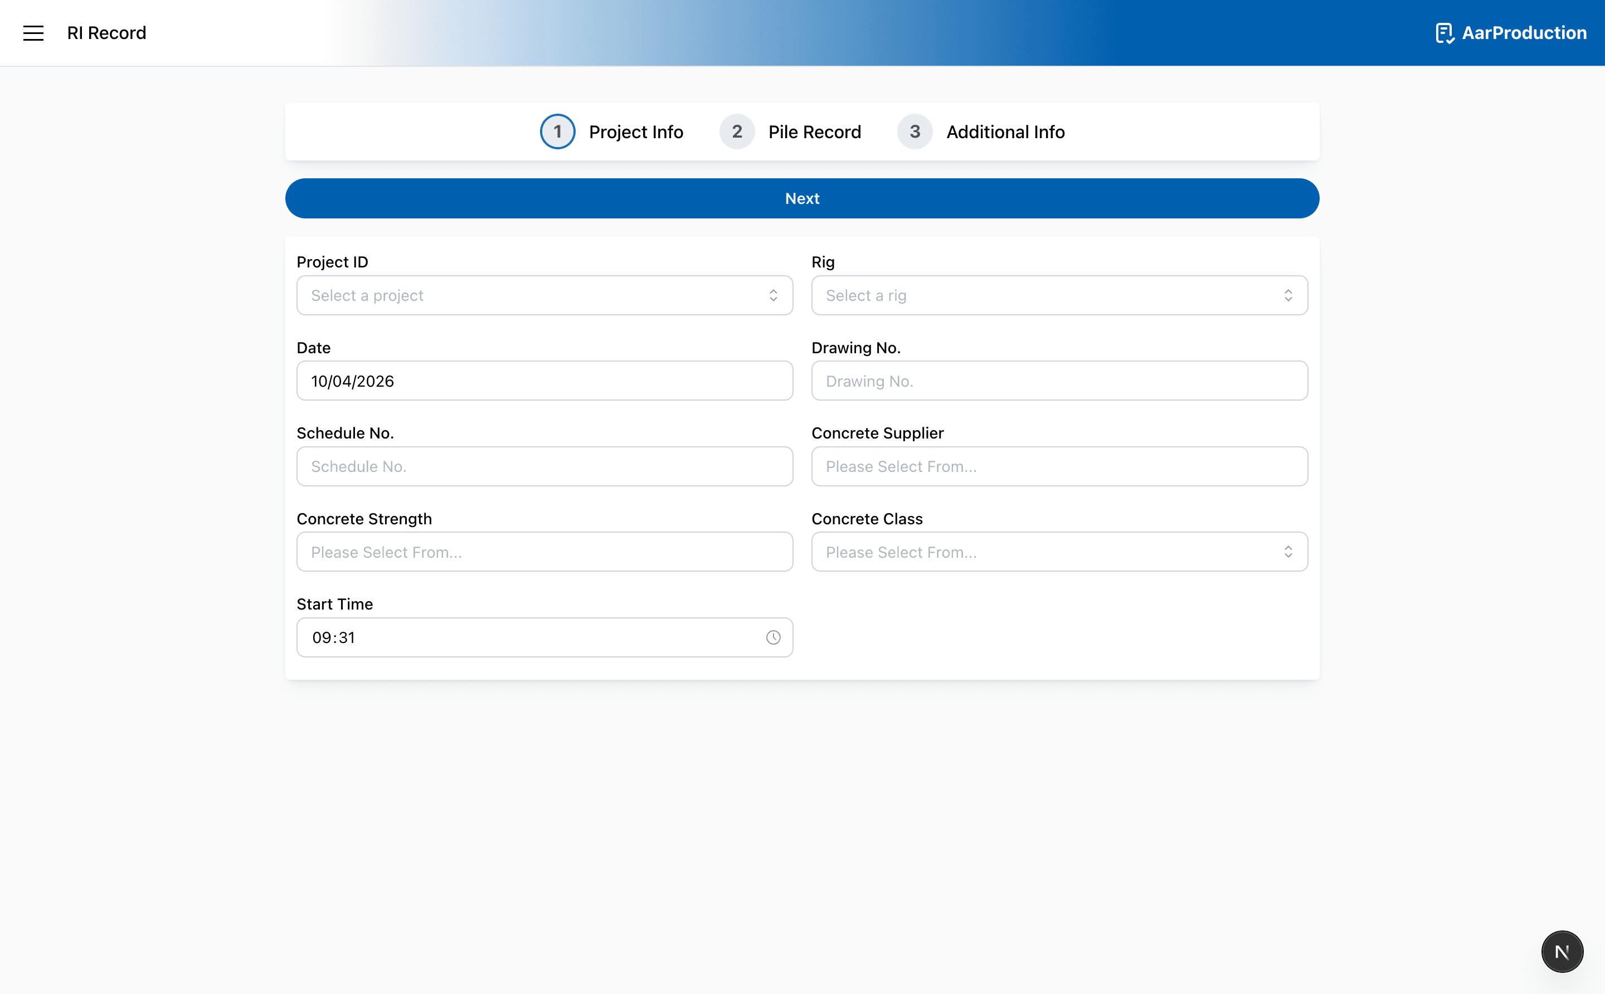The width and height of the screenshot is (1605, 994).
Task: Click the Next button
Action: [x=801, y=198]
